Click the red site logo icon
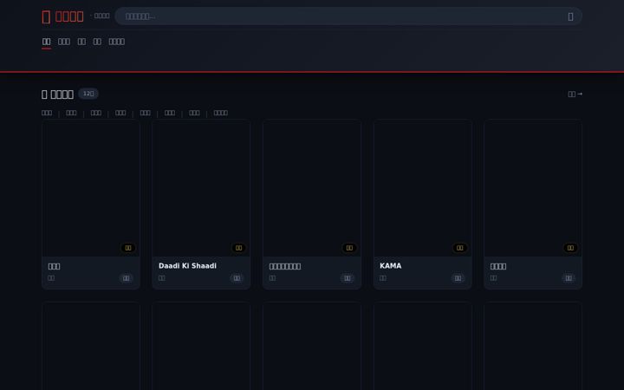Viewport: 624px width, 390px height. coord(46,16)
